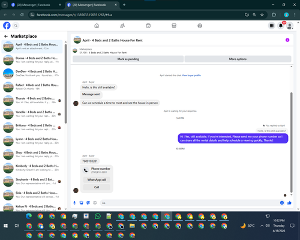The image size is (300, 240).
Task: Open Lyann's conversation
Action: (x=32, y=141)
